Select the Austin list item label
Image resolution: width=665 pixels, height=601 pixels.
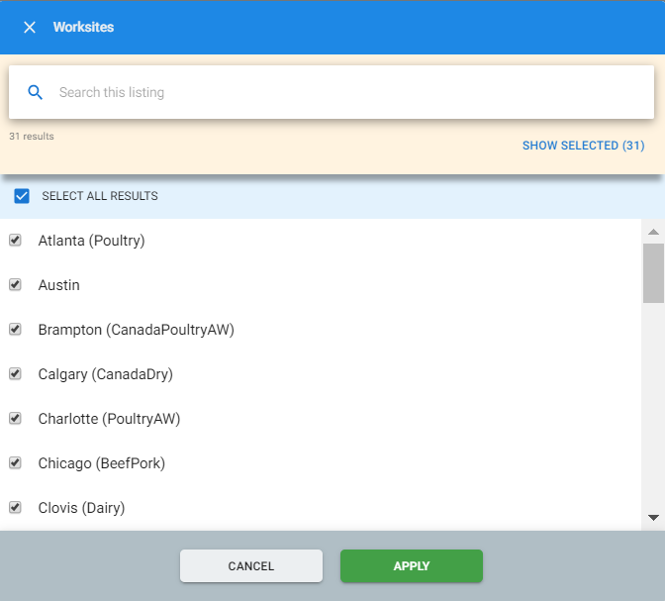59,285
